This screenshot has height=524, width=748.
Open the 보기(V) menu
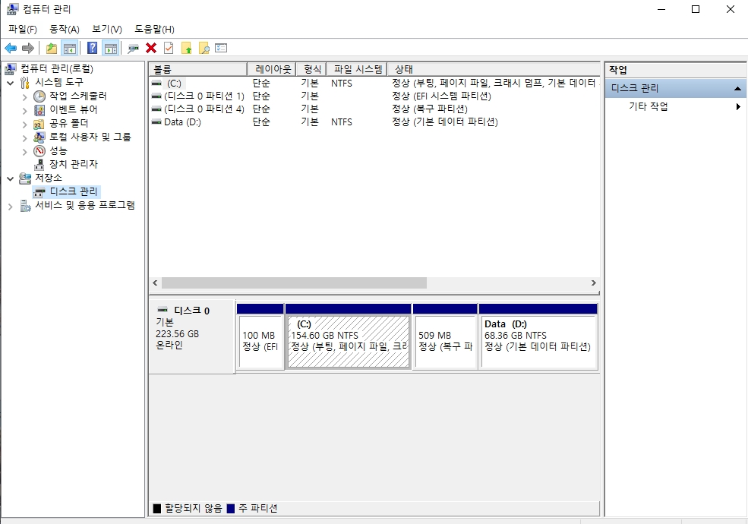click(107, 29)
